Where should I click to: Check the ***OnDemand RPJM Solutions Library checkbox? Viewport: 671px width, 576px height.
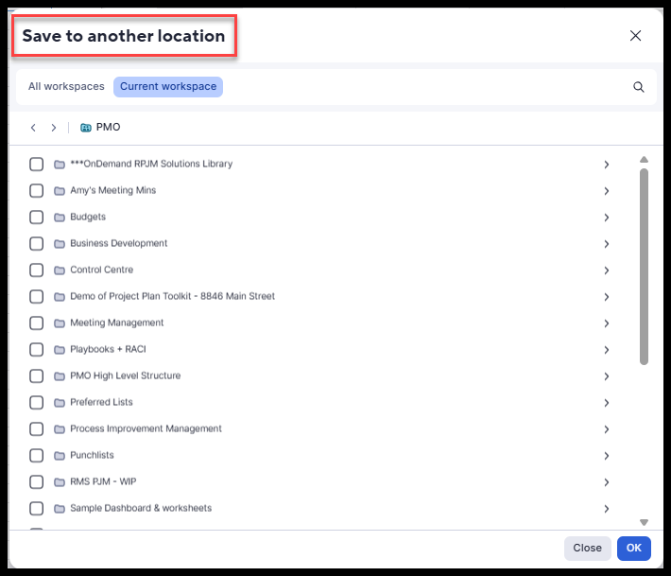coord(36,164)
